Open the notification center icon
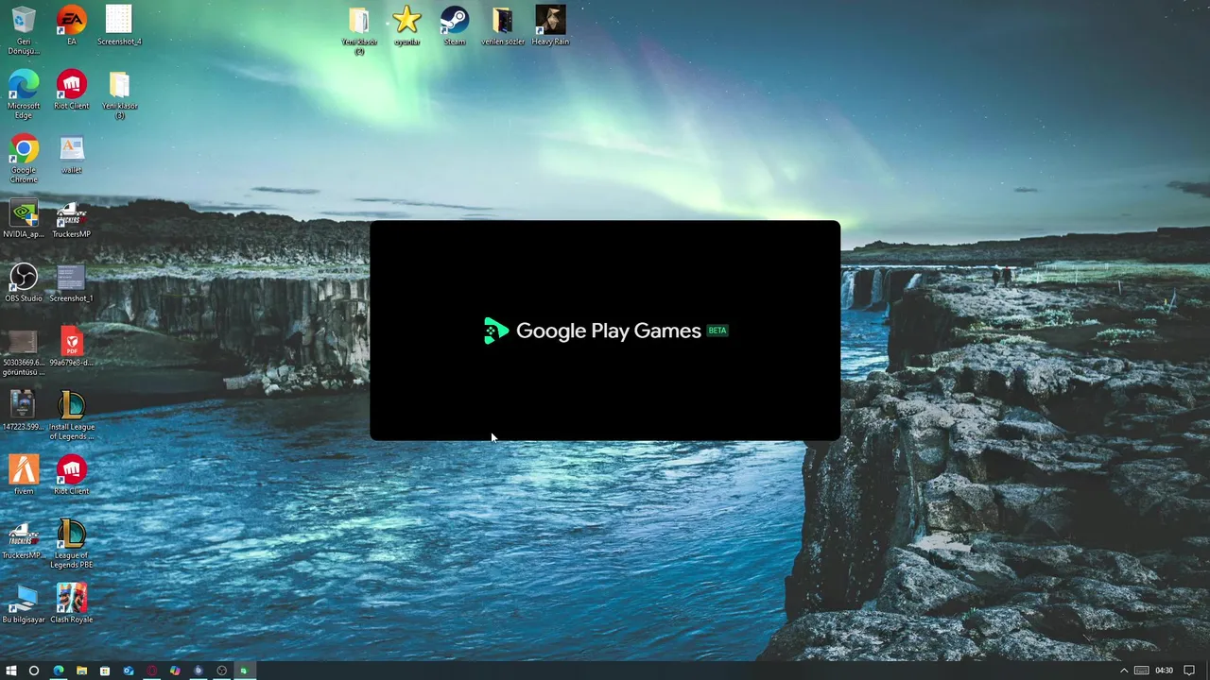This screenshot has width=1210, height=680. [x=1190, y=671]
